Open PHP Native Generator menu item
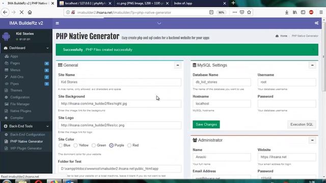This screenshot has width=326, height=183. pyautogui.click(x=26, y=141)
